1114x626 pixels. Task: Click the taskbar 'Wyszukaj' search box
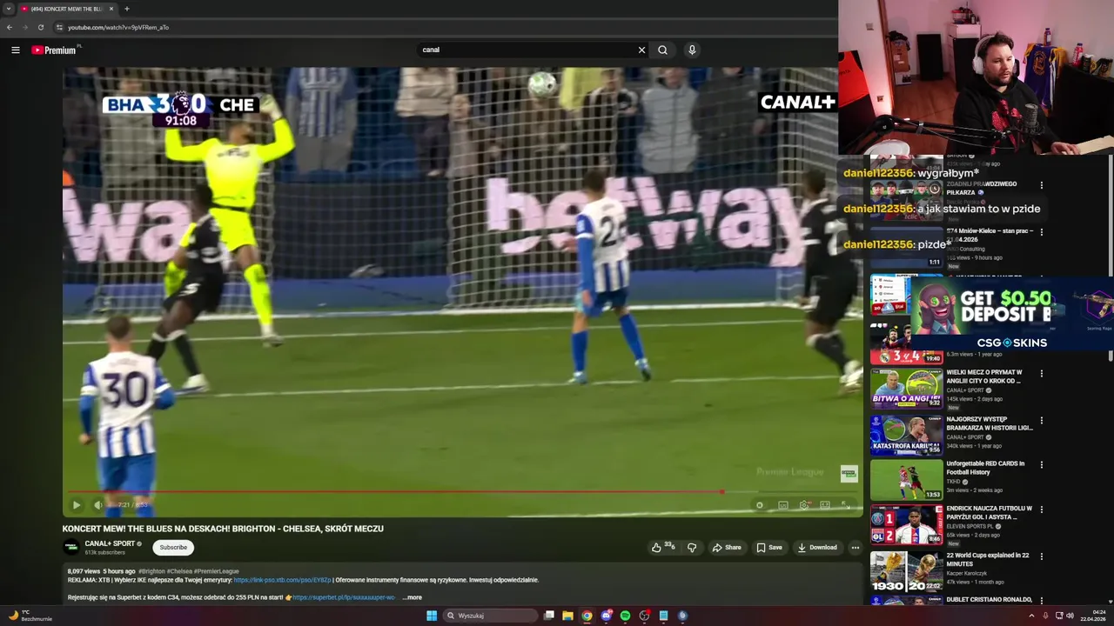[490, 616]
